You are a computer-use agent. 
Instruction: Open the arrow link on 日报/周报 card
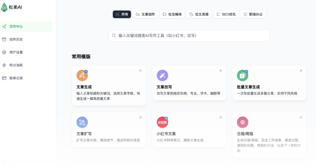pos(301,117)
